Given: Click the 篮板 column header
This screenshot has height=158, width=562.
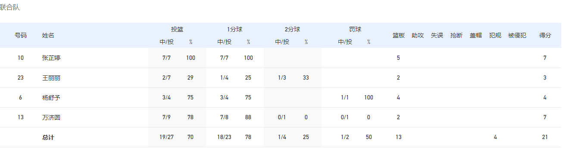Looking at the screenshot, I should click(x=399, y=35).
